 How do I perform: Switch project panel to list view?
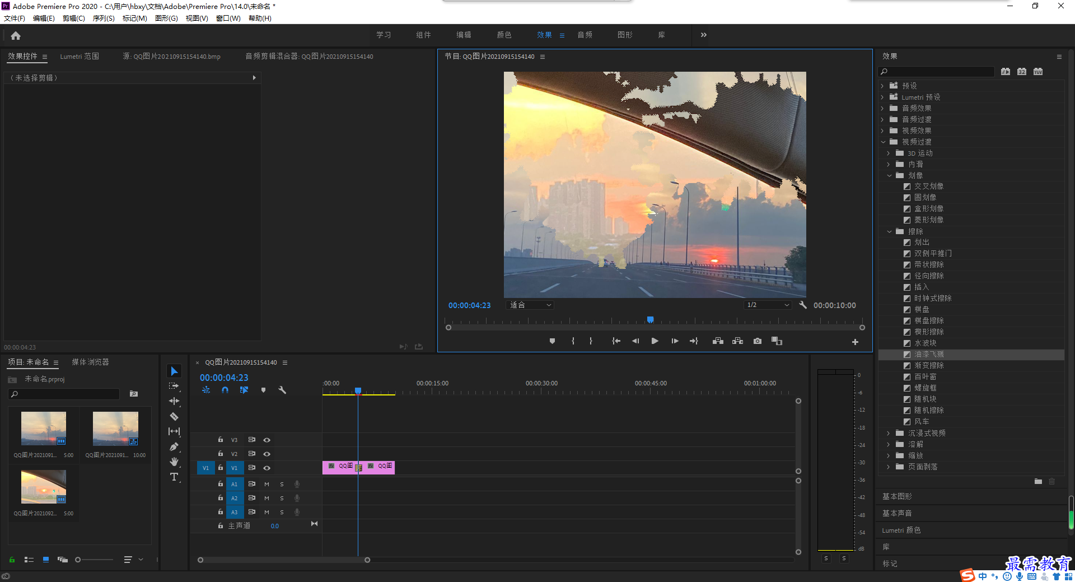click(29, 560)
